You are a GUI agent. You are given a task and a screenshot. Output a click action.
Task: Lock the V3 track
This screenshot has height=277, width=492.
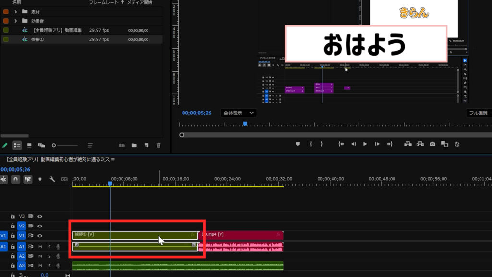[12, 216]
